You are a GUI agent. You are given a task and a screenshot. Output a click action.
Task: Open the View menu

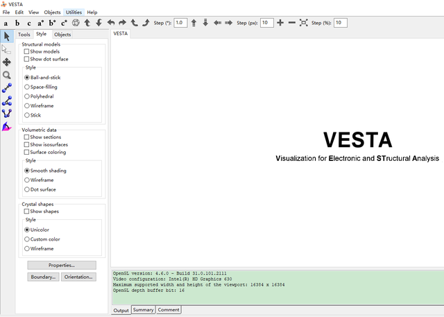click(x=33, y=12)
